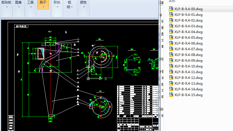Click the XLP-B-9.4-01.dwg file icon

171,15
